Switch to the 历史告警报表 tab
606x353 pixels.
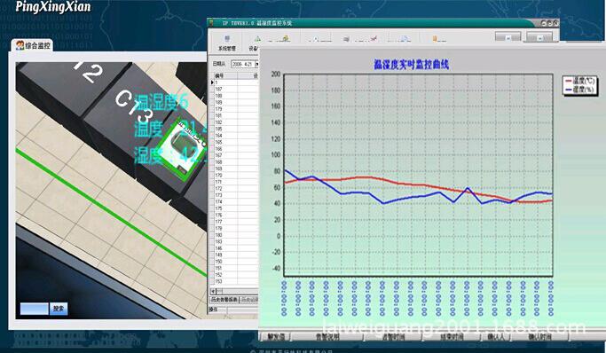pos(224,299)
